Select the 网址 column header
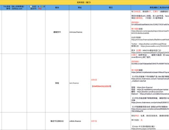The height and width of the screenshot is (130, 169). pyautogui.click(x=80, y=7)
